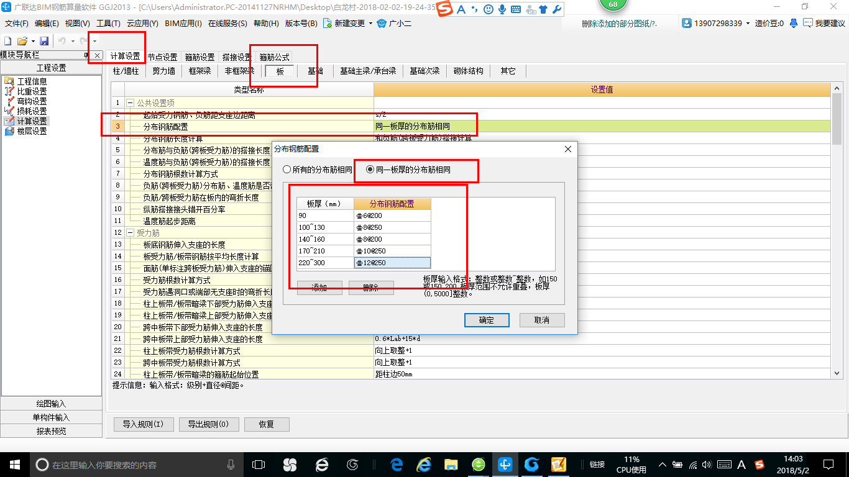849x477 pixels.
Task: Click Task View icon on taskbar
Action: point(258,464)
